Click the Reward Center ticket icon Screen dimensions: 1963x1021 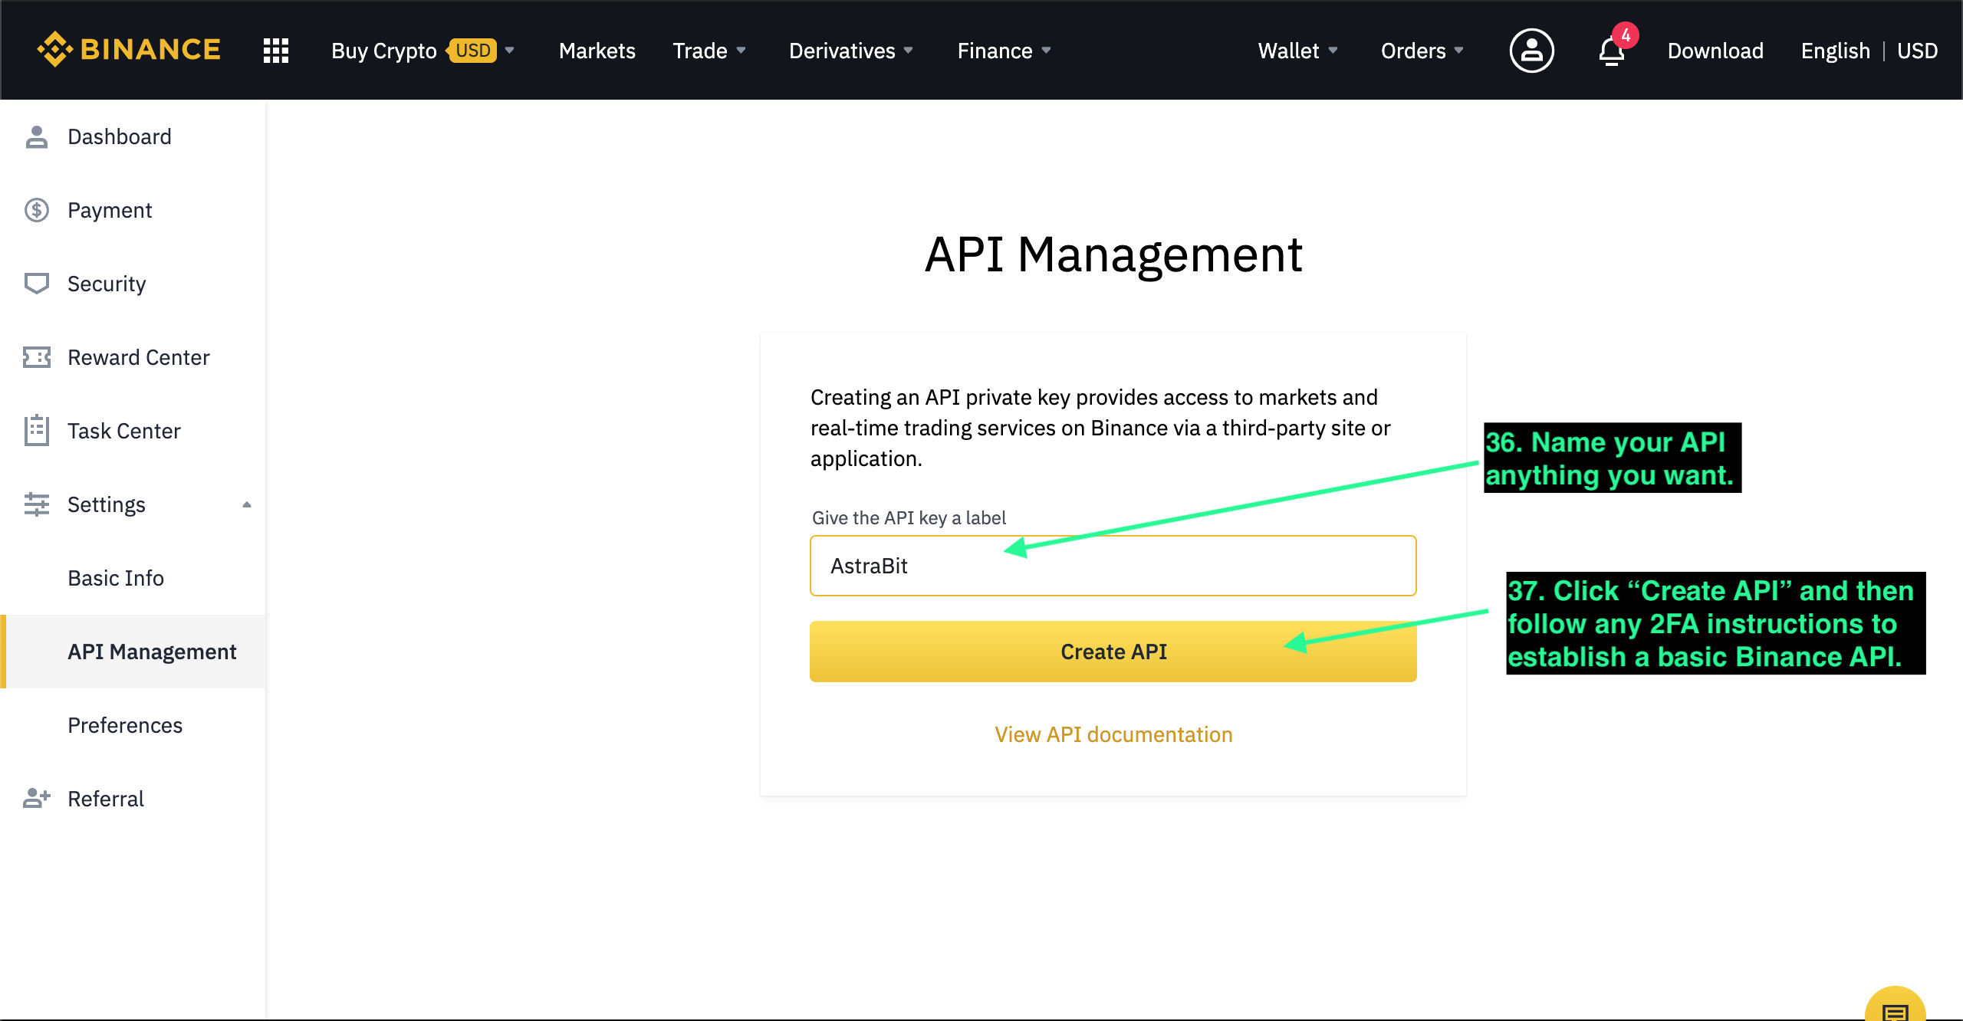pyautogui.click(x=36, y=357)
